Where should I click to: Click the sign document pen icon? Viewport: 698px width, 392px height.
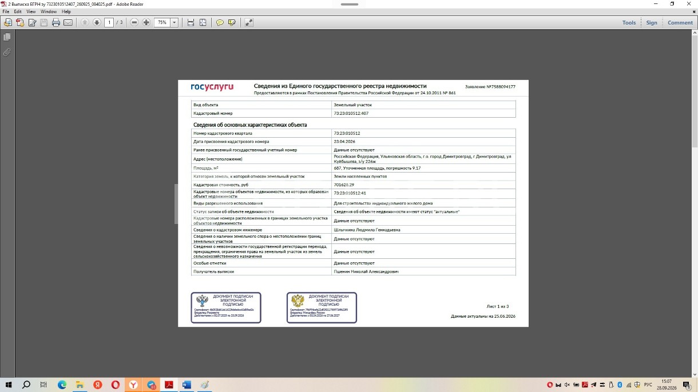click(32, 22)
